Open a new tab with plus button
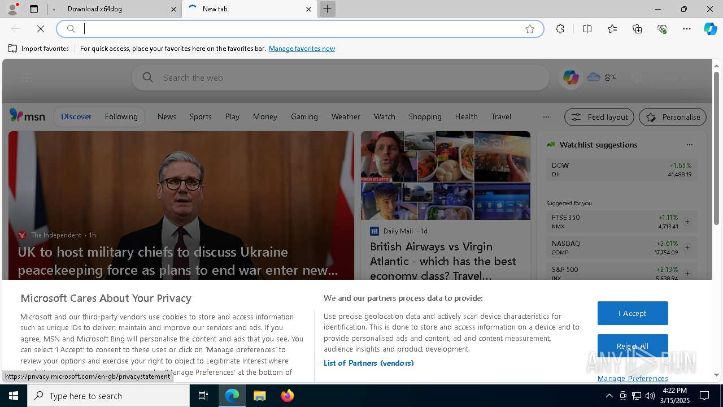The width and height of the screenshot is (723, 407). [x=327, y=9]
